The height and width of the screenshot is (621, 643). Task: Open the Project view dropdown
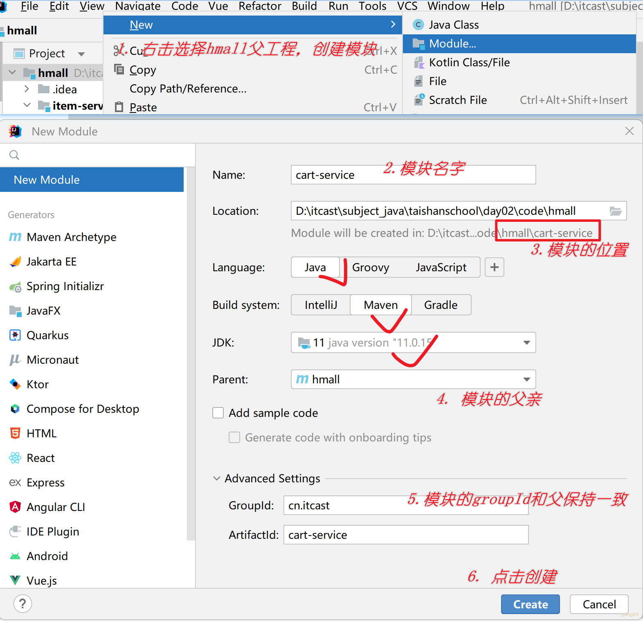[x=81, y=54]
